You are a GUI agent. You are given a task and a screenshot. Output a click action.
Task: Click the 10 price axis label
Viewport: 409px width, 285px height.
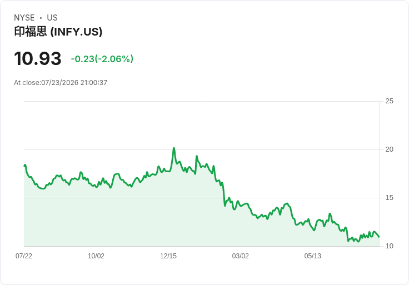(389, 246)
